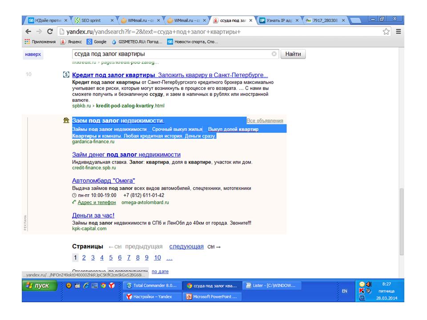The height and width of the screenshot is (320, 427).
Task: Click the Найти search button
Action: click(293, 54)
